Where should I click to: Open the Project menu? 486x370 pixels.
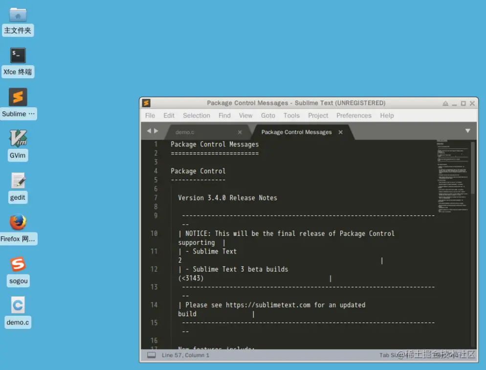(318, 116)
